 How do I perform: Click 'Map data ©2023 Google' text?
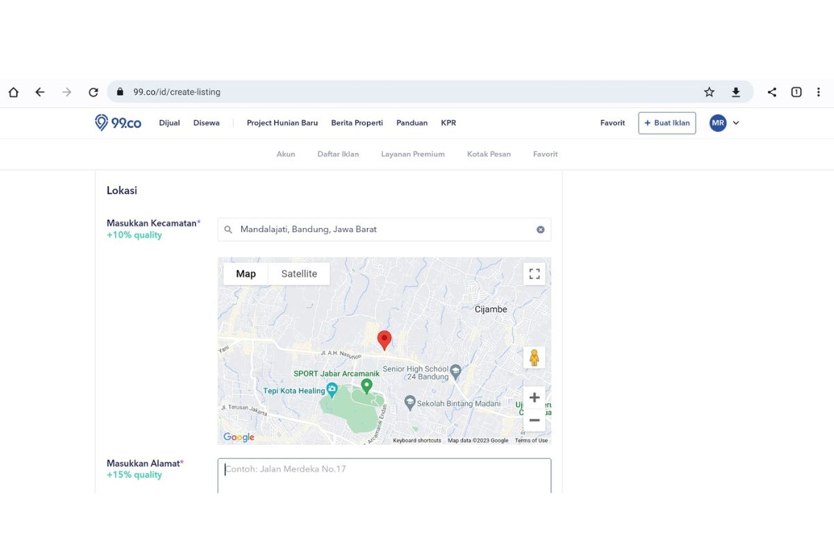pyautogui.click(x=478, y=441)
